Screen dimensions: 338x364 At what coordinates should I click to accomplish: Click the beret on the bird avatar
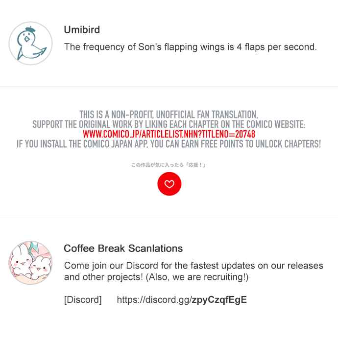pyautogui.click(x=30, y=30)
